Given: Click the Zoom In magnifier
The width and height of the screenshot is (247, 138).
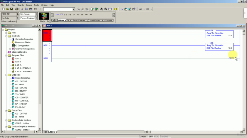Looking at the screenshot, I should (102, 9).
